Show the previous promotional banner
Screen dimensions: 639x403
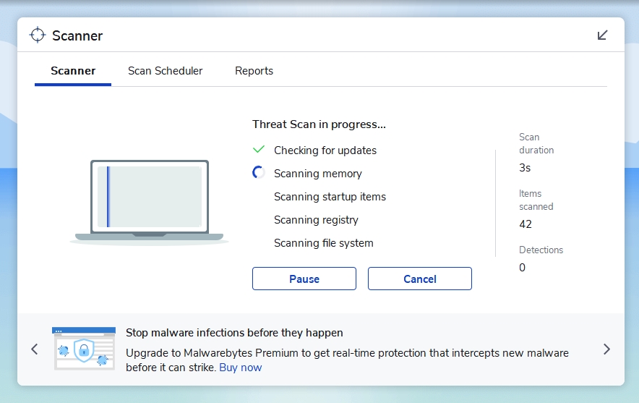[x=35, y=349]
